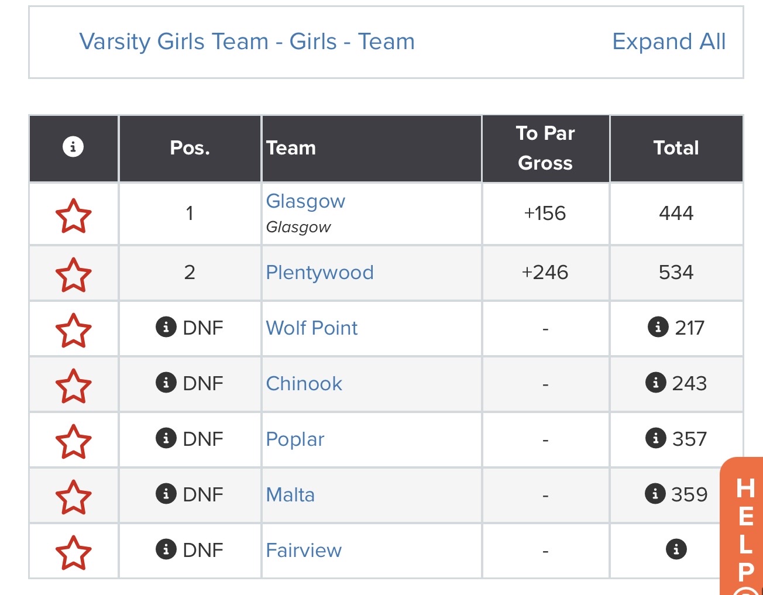Expand the Plentywood team row
The image size is (763, 595).
pyautogui.click(x=319, y=273)
